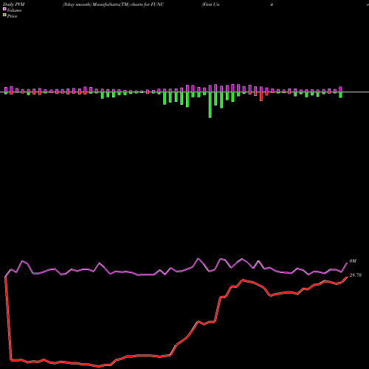Click the Volume legend color swatch
Screen dimensions: 369x369
[x=4, y=9]
